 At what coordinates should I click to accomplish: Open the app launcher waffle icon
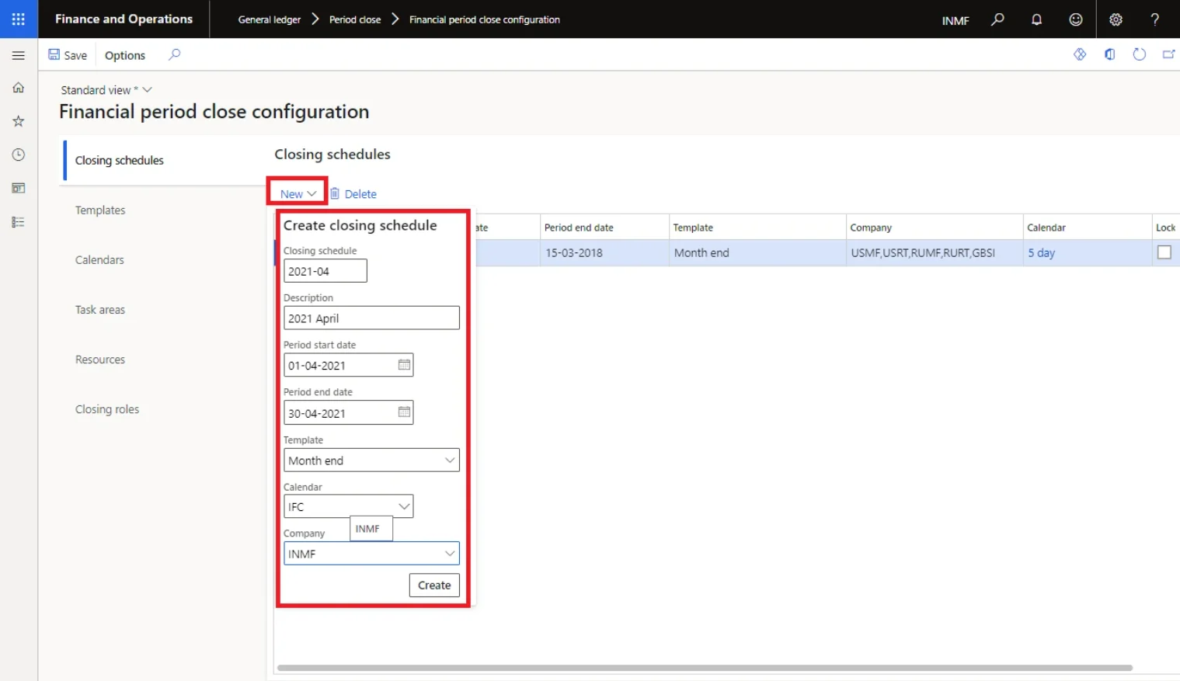19,19
